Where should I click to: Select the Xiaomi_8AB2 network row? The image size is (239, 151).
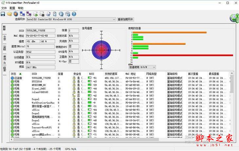[119, 89]
